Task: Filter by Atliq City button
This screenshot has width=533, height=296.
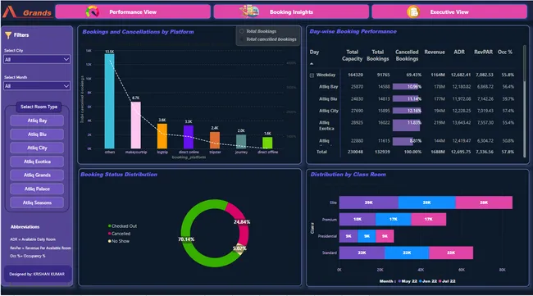Action: (x=37, y=148)
